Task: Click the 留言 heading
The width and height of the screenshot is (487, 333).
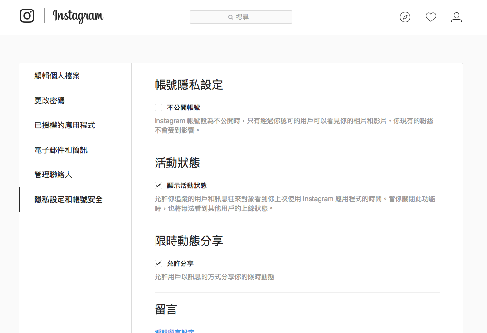Action: 166,309
